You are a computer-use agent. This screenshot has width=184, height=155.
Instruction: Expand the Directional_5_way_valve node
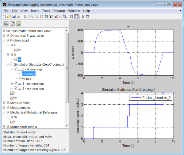(4, 35)
